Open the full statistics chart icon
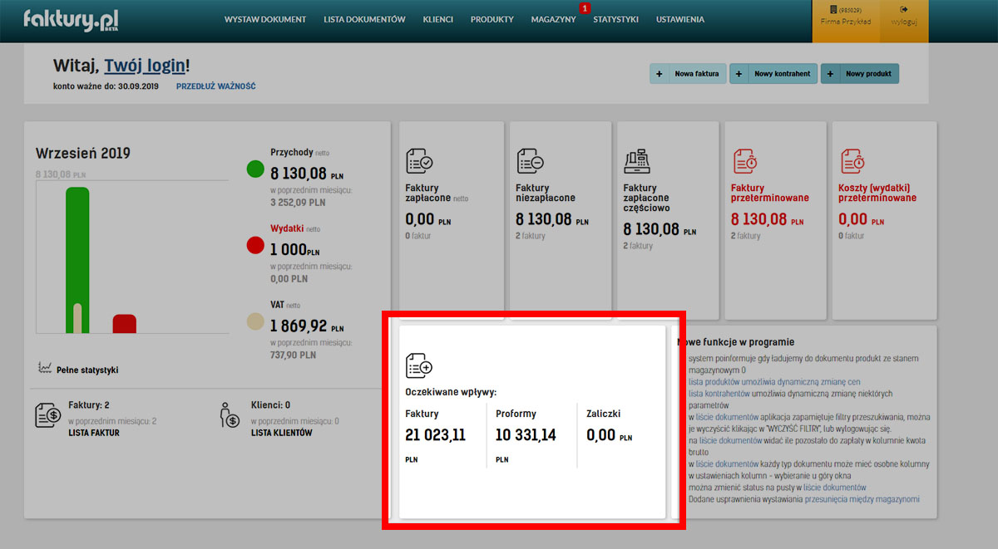The width and height of the screenshot is (998, 549). 45,368
